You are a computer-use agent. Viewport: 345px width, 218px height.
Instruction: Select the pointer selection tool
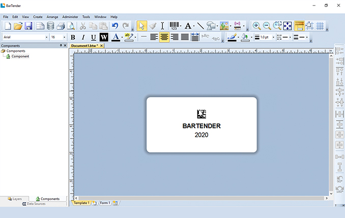(141, 26)
